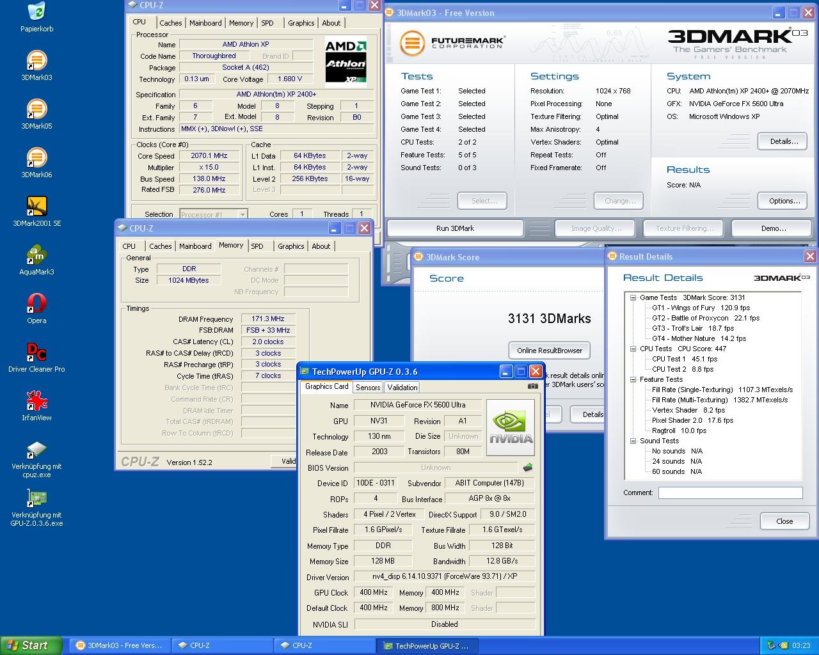Click the Select... tests button
The height and width of the screenshot is (655, 819).
click(484, 201)
